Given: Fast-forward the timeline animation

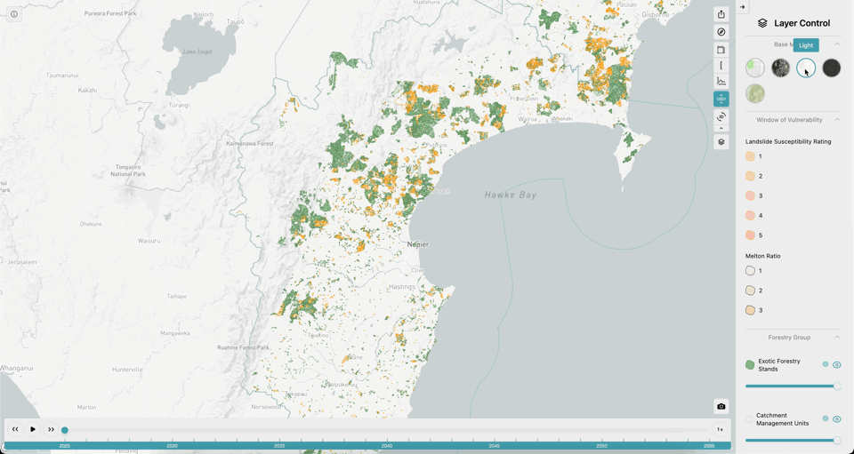Looking at the screenshot, I should coord(51,429).
